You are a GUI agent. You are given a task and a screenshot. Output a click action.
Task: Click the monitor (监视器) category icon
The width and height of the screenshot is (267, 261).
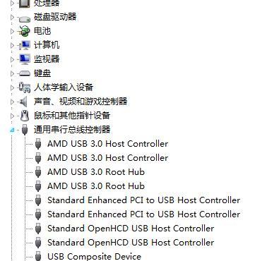25,59
